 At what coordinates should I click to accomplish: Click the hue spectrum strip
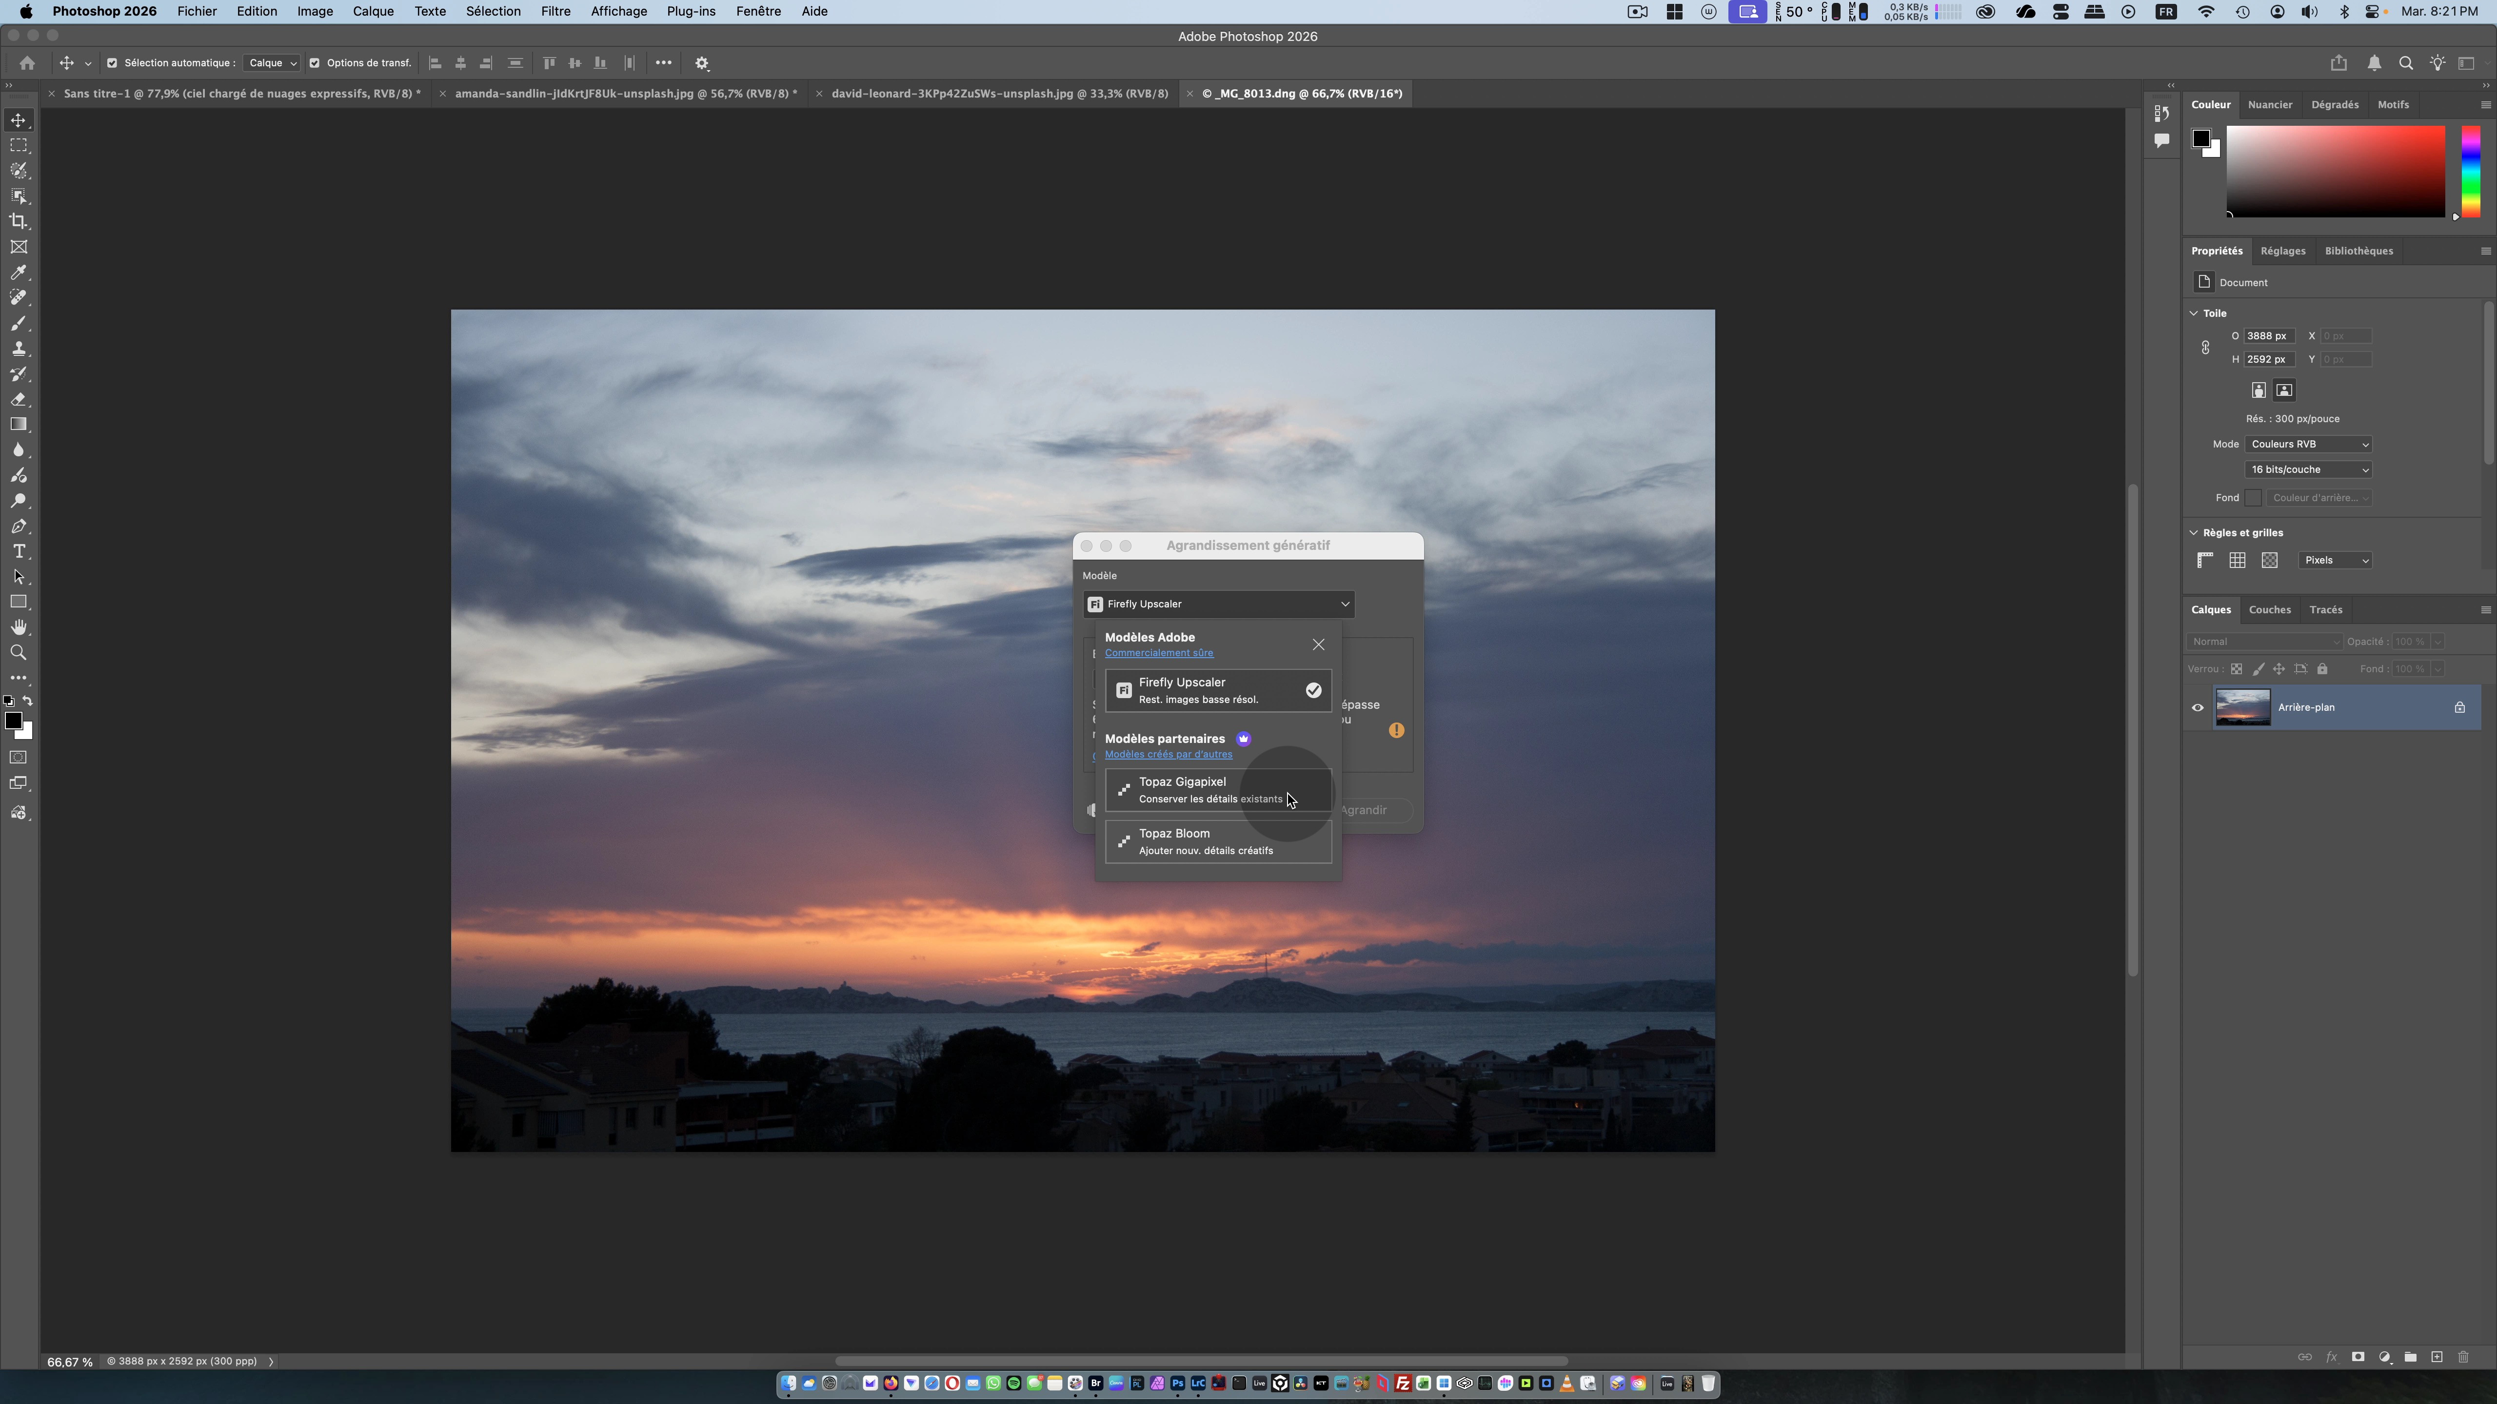point(2470,172)
